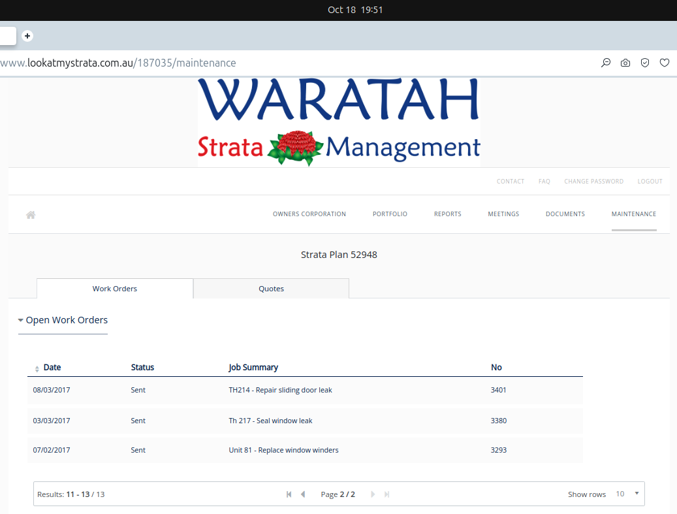Open the Owners Corporation menu

[309, 214]
